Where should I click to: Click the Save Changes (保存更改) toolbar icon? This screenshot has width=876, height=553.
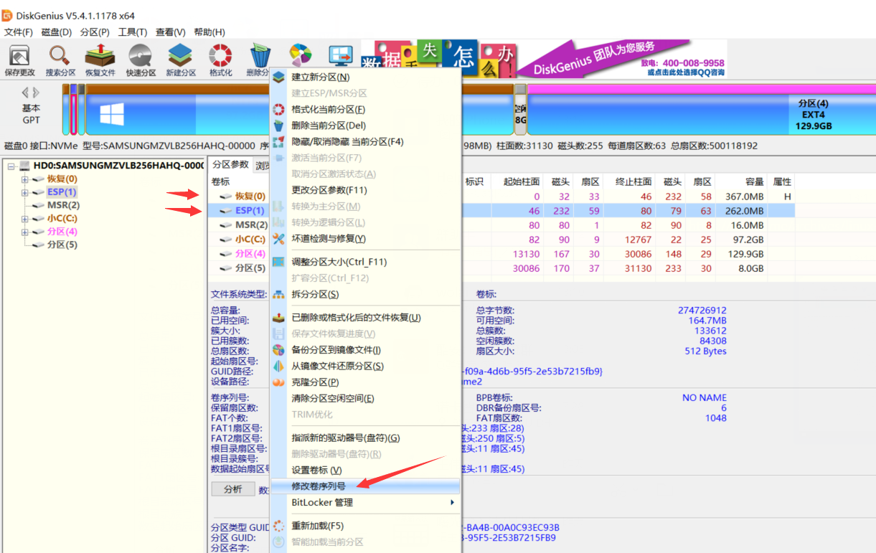click(19, 60)
